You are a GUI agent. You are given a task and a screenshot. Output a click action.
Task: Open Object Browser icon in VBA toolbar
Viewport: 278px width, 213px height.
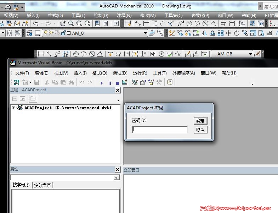pyautogui.click(x=151, y=82)
